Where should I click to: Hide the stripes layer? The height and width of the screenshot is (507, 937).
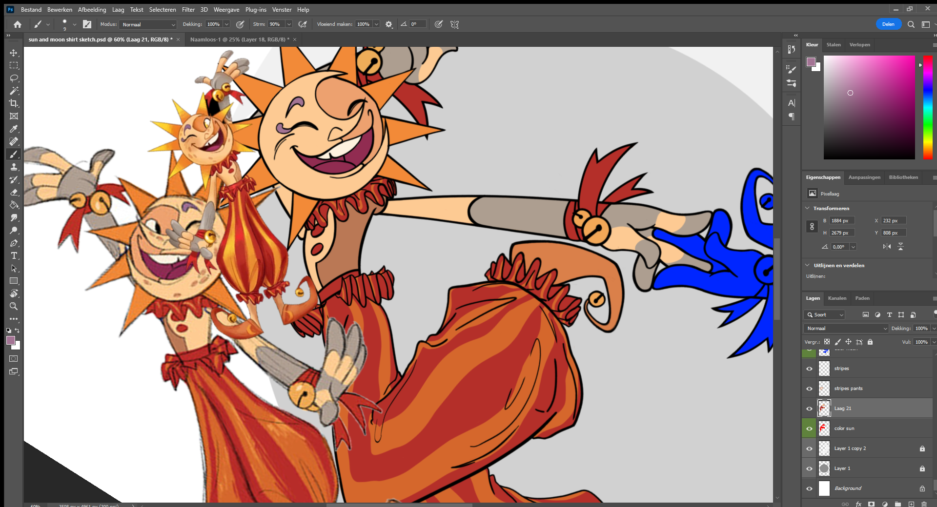click(x=809, y=369)
